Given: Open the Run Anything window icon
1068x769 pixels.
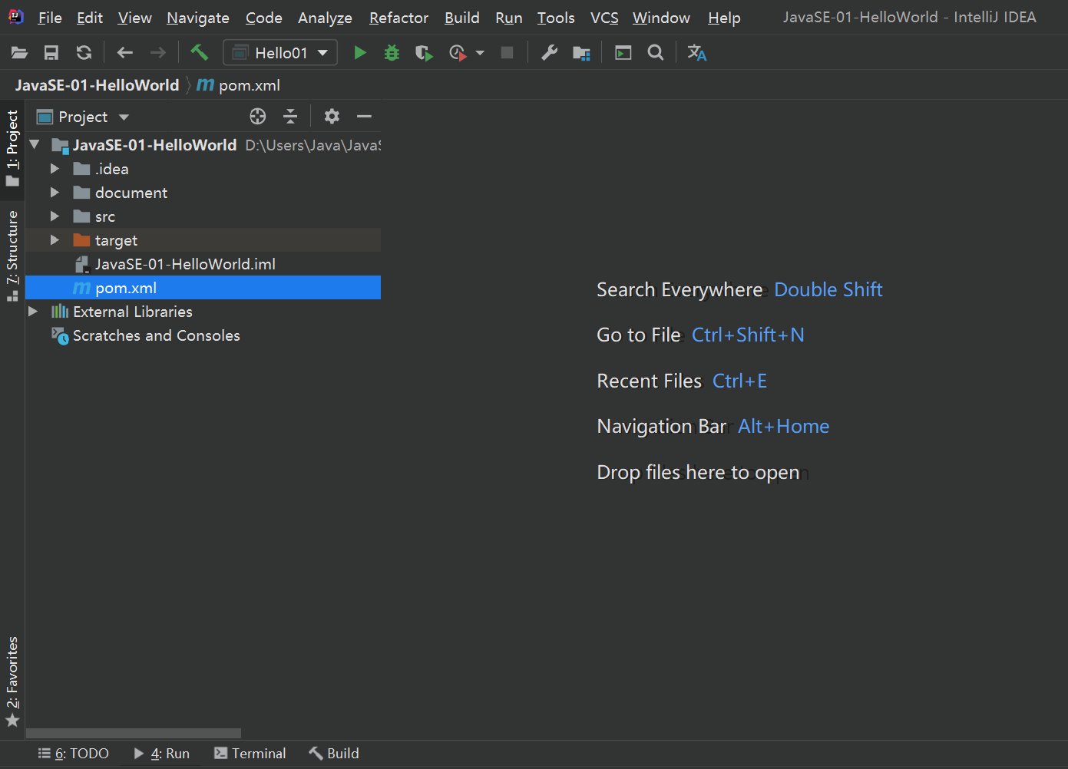Looking at the screenshot, I should [x=623, y=53].
